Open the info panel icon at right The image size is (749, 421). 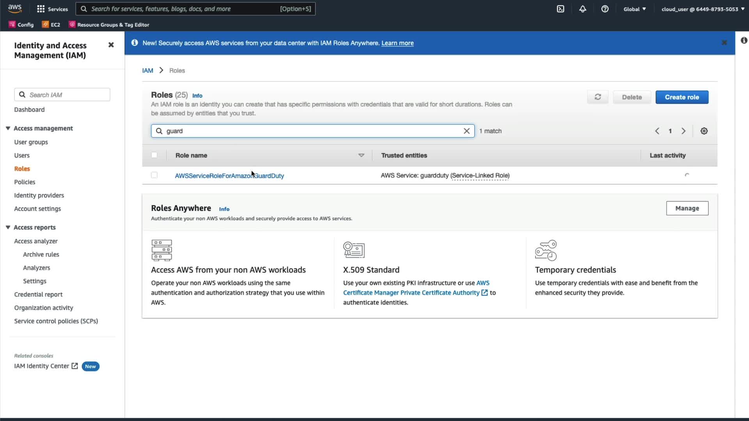pyautogui.click(x=744, y=41)
